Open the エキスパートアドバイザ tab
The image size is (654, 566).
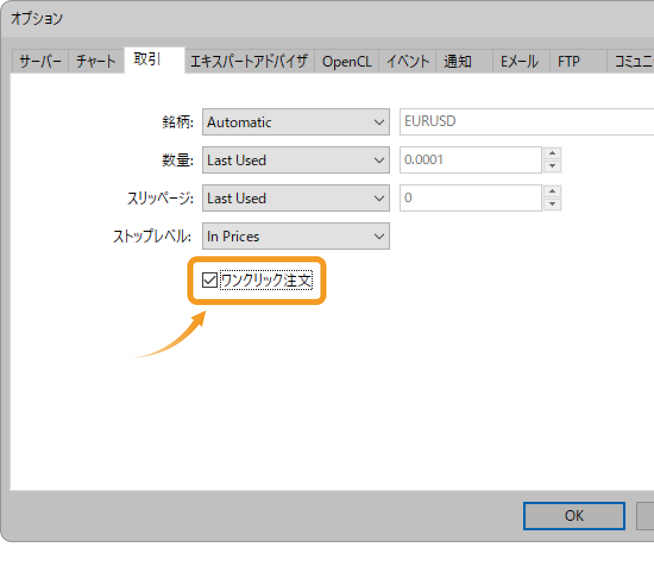[250, 61]
